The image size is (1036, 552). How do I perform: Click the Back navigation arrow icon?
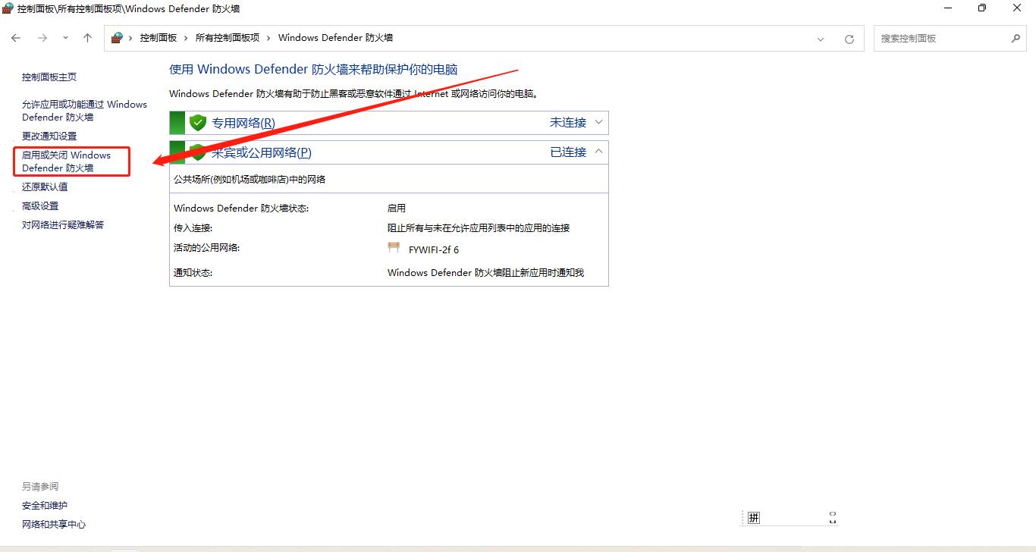16,38
